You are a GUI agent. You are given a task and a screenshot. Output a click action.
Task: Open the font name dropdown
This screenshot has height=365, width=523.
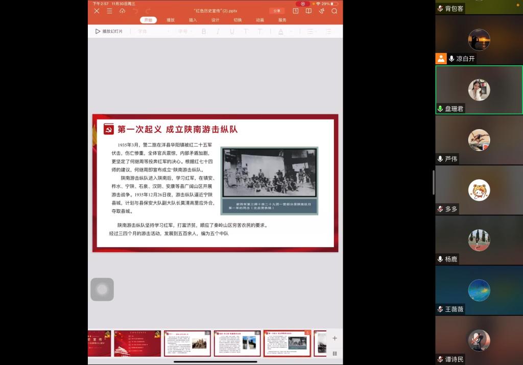153,31
